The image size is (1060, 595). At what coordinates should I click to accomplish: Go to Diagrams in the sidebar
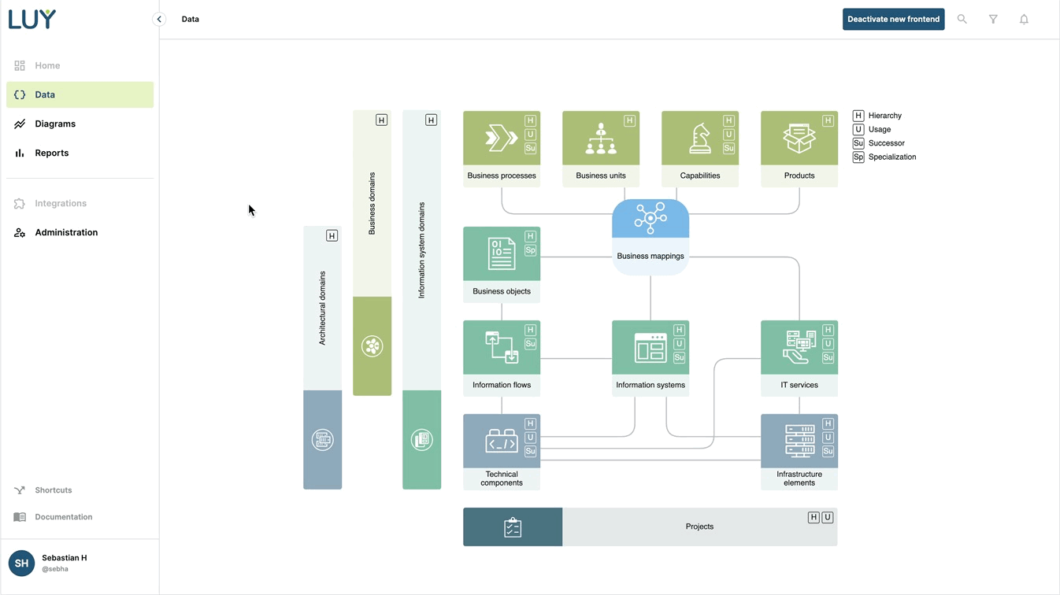55,124
